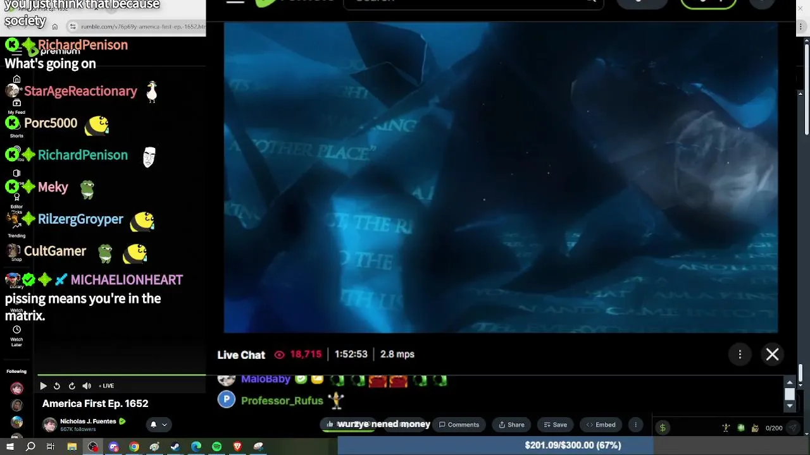Open the notification bell dropdown for Nicholas J. Fuentes
Image resolution: width=810 pixels, height=455 pixels.
pos(158,425)
